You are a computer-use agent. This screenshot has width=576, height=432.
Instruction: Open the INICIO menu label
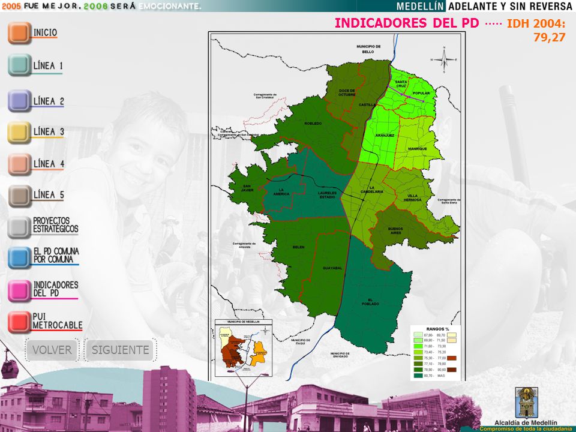tap(45, 32)
